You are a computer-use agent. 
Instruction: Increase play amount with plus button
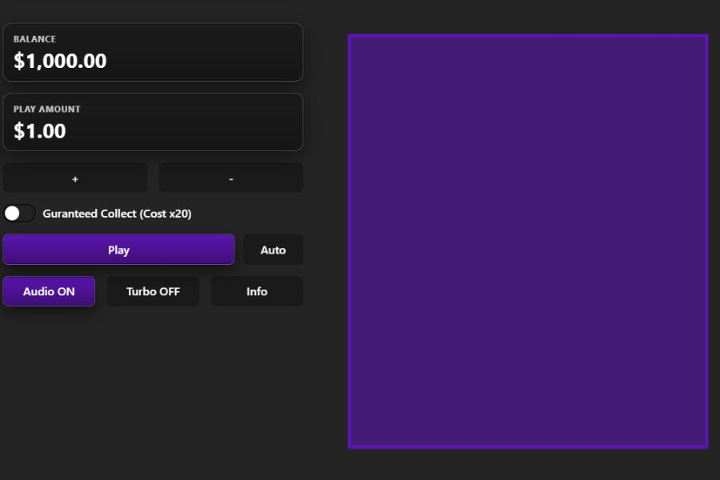(75, 178)
